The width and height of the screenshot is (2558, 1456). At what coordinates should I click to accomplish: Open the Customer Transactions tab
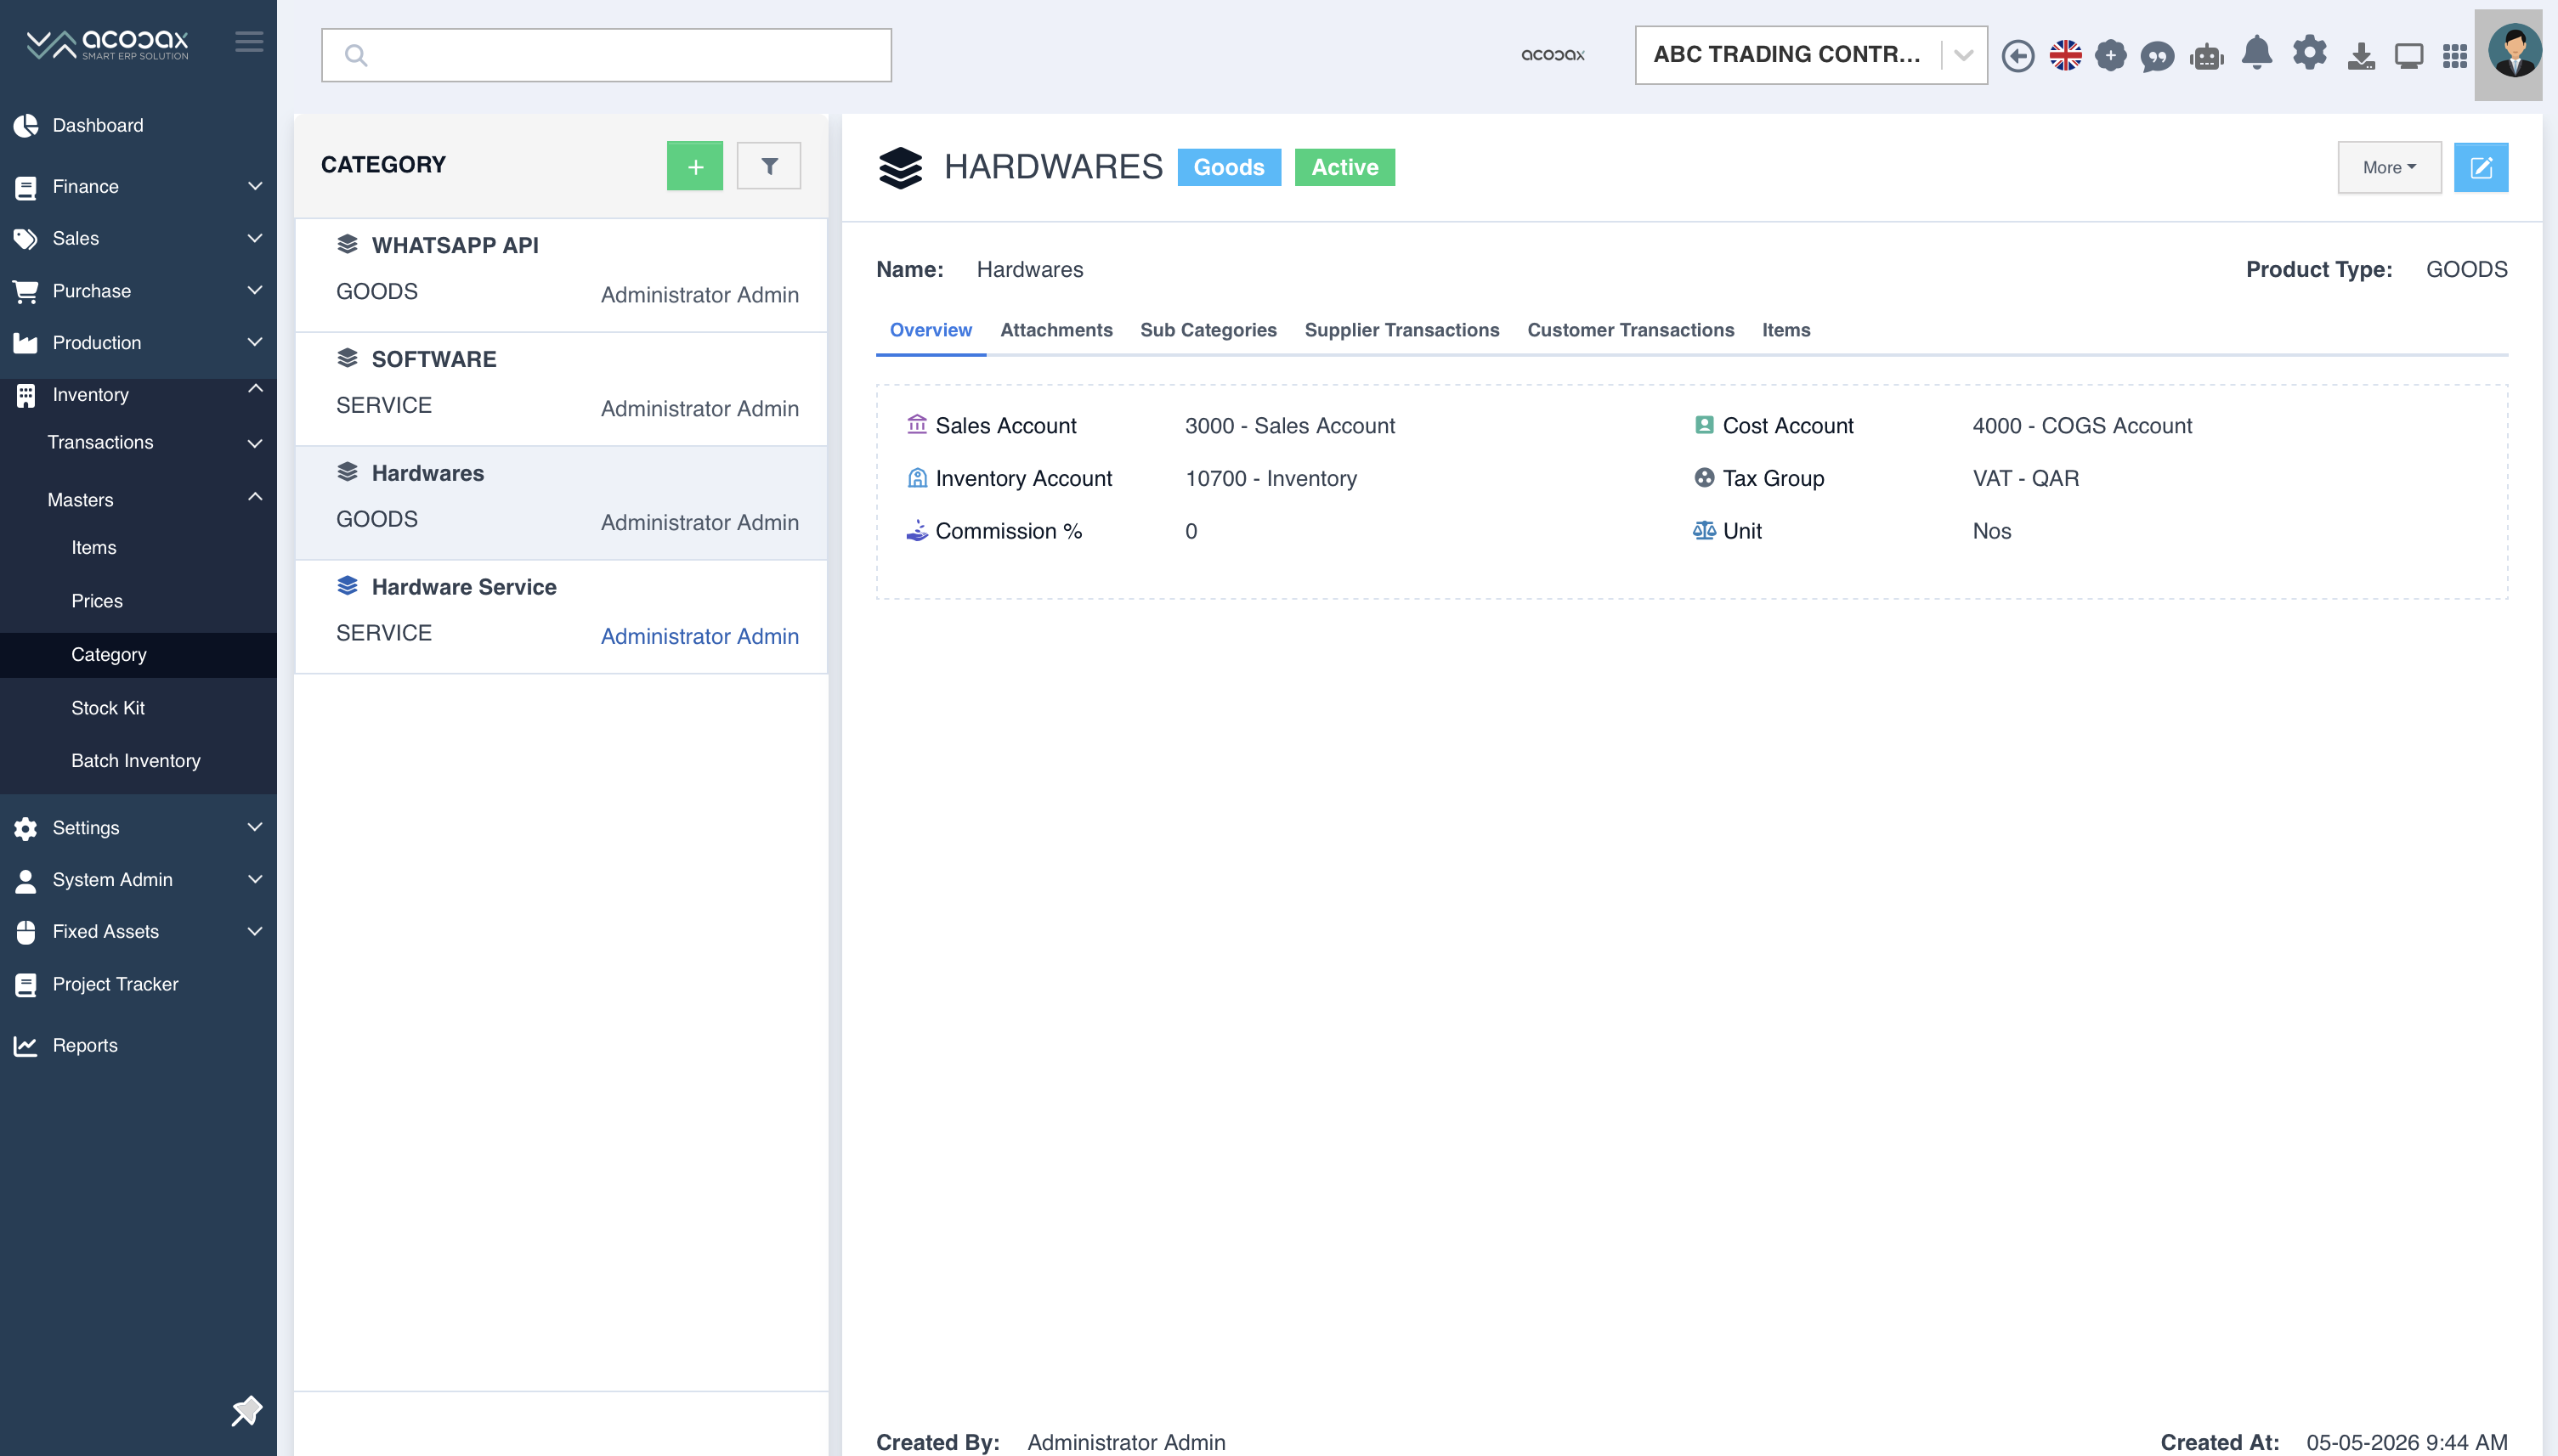[1631, 330]
